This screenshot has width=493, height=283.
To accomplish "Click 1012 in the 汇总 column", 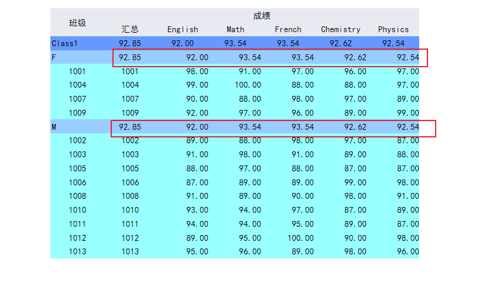I will pyautogui.click(x=130, y=238).
